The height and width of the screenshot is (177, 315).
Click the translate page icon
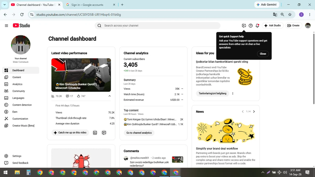click(x=275, y=15)
